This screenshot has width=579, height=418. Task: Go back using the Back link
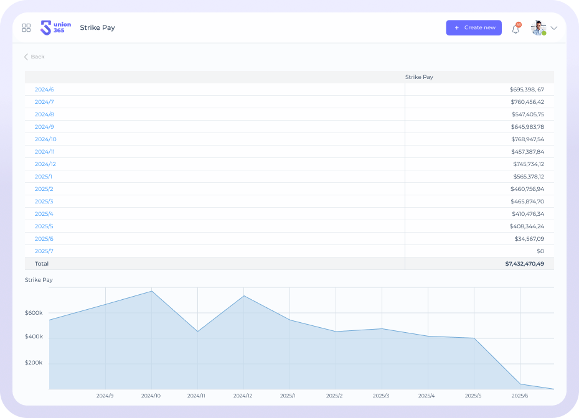tap(34, 57)
